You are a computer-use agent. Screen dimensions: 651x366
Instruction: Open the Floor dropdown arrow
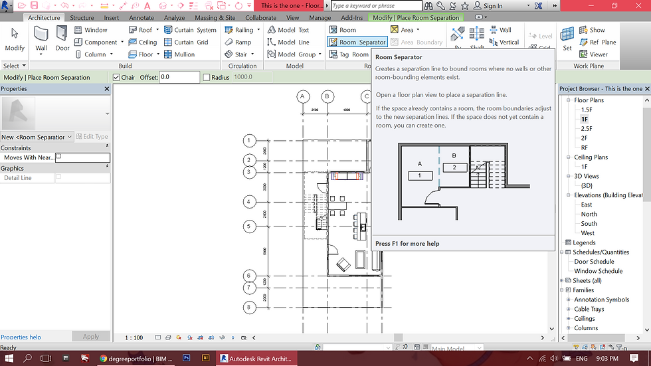(158, 54)
